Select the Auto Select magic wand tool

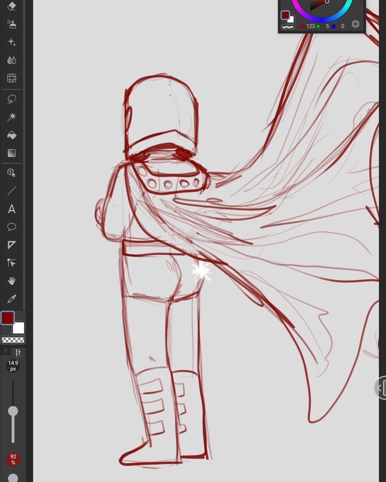[x=12, y=117]
